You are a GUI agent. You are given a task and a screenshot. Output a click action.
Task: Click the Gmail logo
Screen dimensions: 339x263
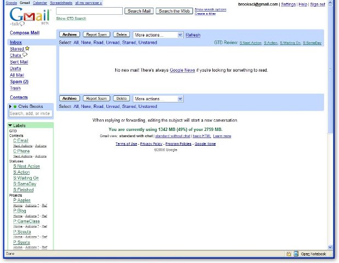click(30, 17)
